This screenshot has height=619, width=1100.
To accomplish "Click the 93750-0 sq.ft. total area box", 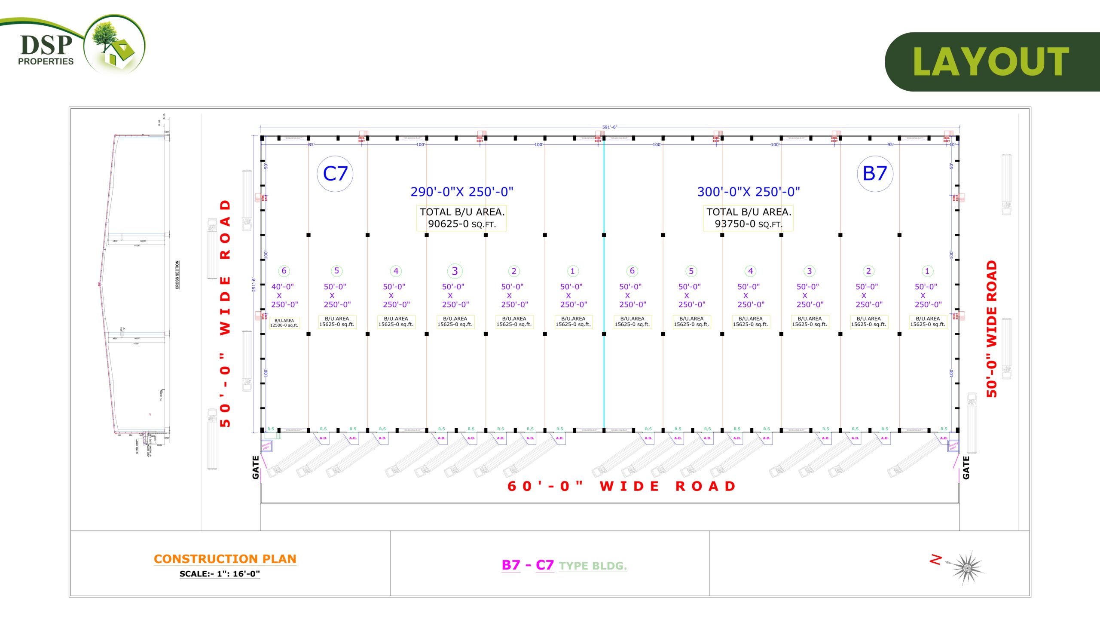I will (748, 218).
